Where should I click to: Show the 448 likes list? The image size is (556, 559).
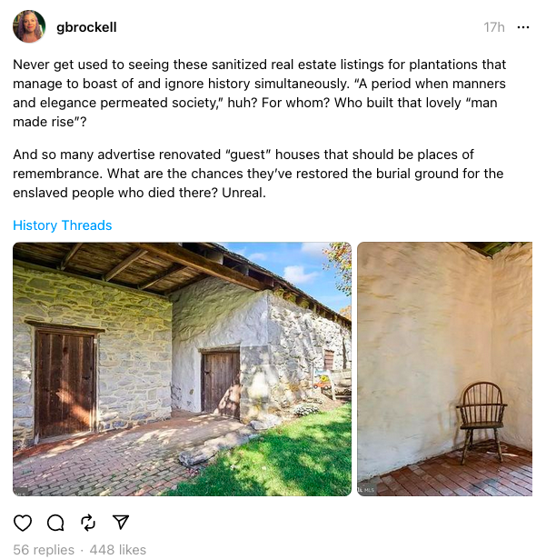[119, 549]
